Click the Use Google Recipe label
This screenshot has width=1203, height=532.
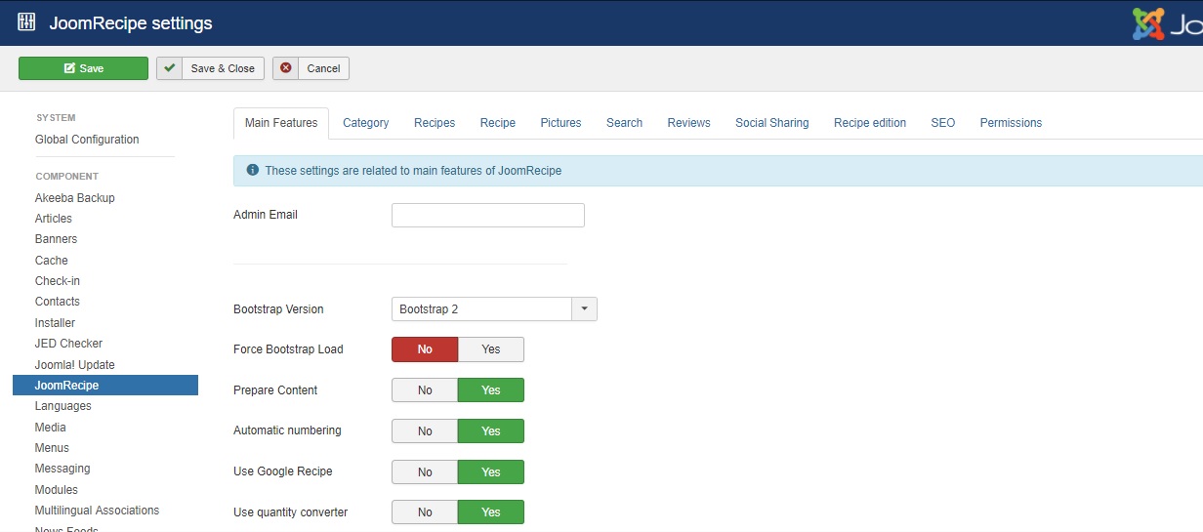[283, 471]
